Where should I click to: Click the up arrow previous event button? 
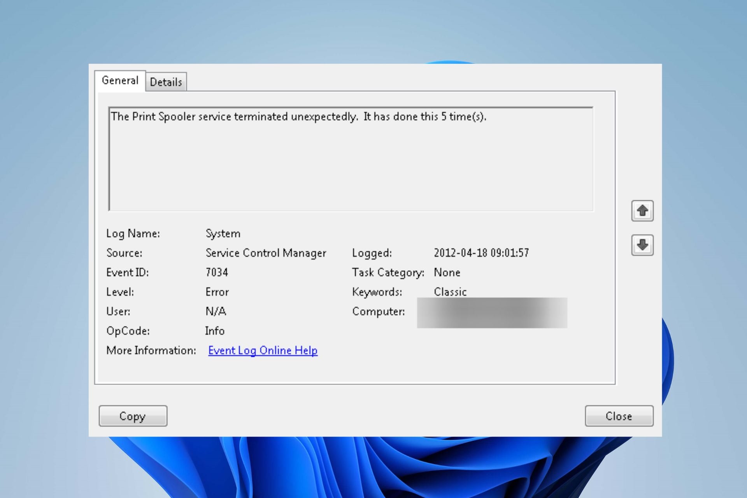642,211
